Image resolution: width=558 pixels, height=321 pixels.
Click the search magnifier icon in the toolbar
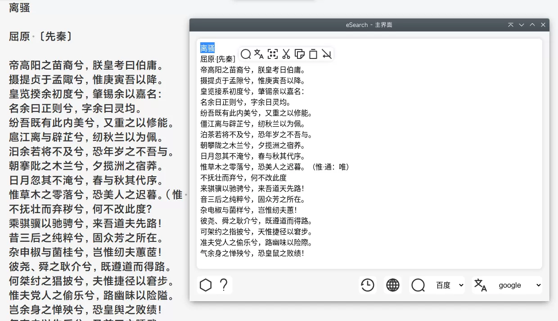(x=246, y=54)
